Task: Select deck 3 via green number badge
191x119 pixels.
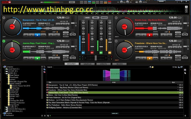Action: coord(4,41)
